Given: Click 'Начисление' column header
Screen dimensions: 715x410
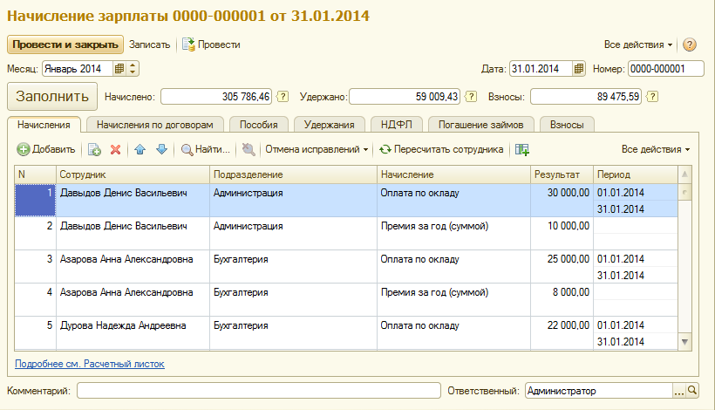Looking at the screenshot, I should pyautogui.click(x=453, y=174).
